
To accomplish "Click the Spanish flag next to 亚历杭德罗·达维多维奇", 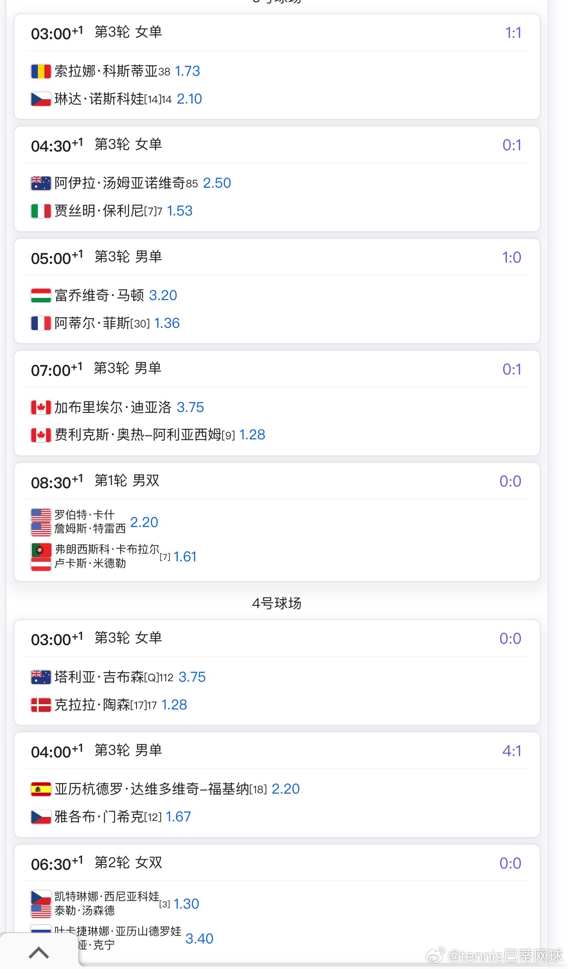I will pos(41,789).
